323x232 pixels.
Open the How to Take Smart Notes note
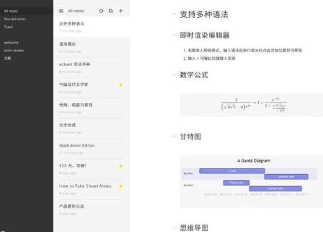tap(91, 189)
